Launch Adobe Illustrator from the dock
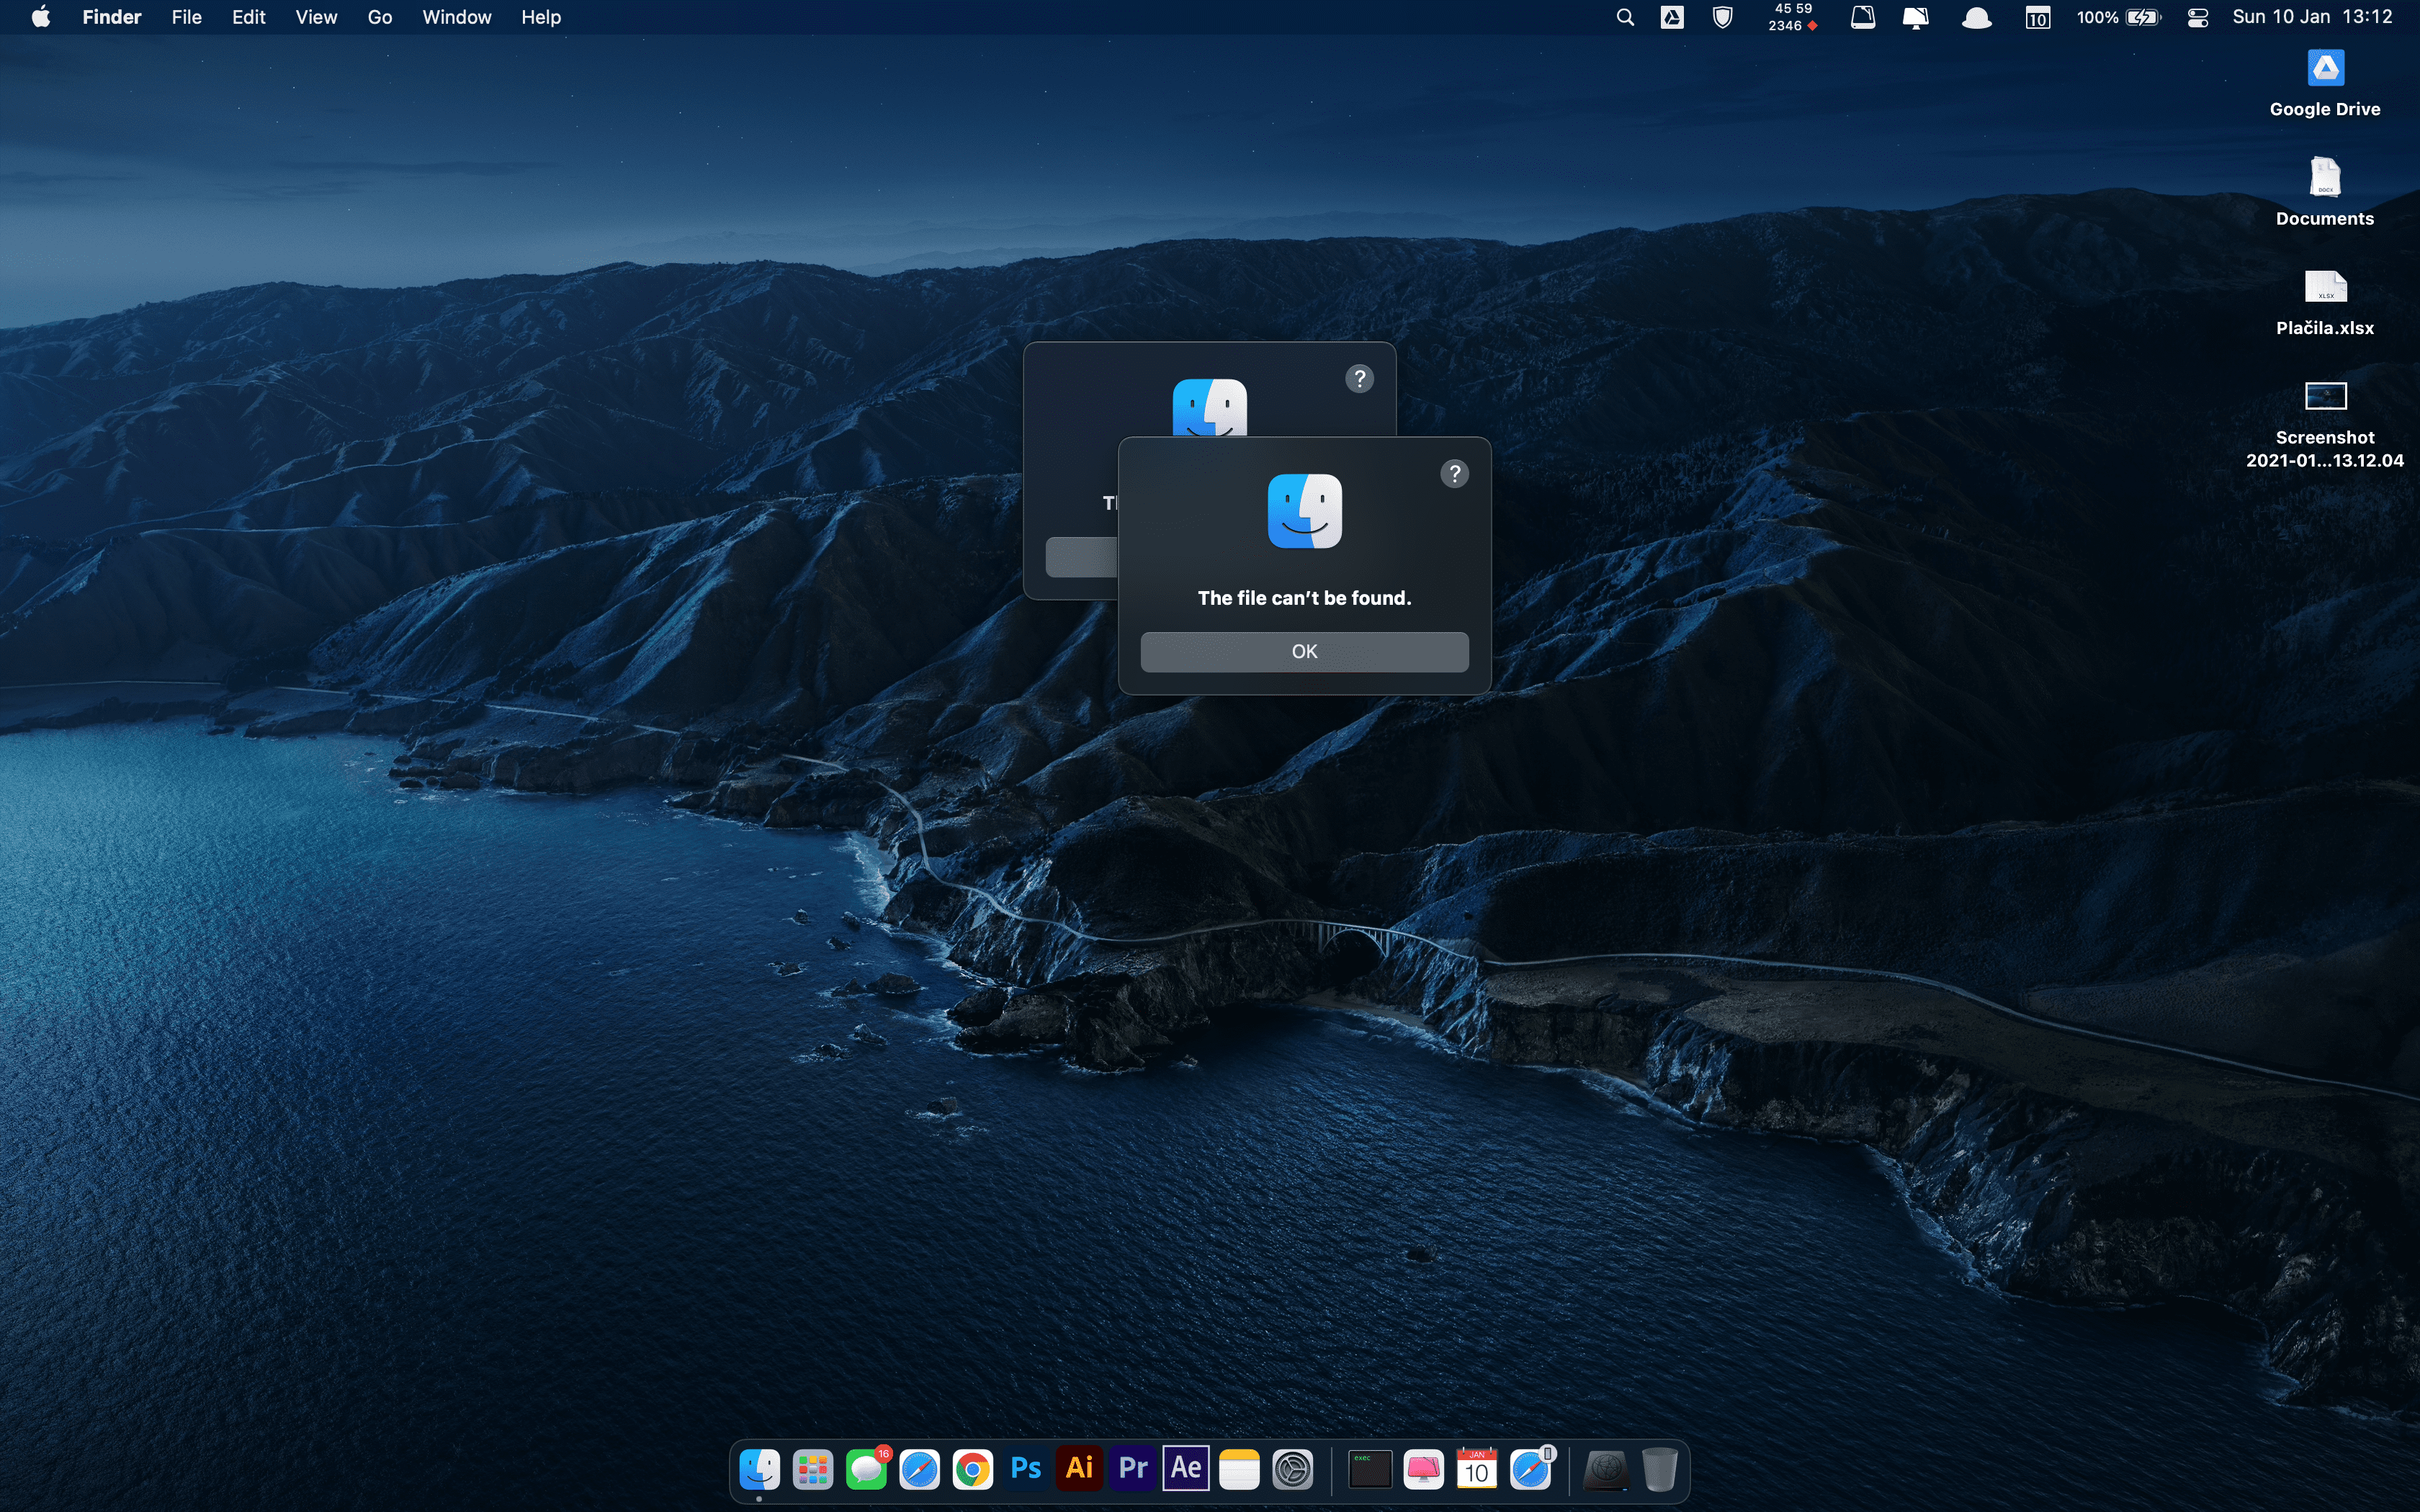This screenshot has width=2420, height=1512. click(x=1079, y=1468)
